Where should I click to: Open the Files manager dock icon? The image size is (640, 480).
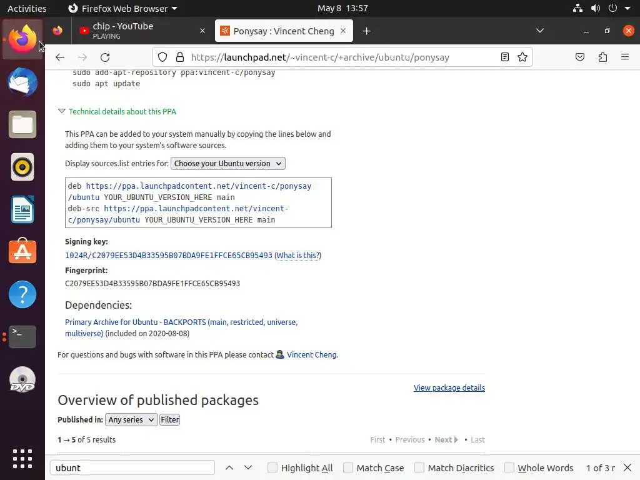point(22,124)
